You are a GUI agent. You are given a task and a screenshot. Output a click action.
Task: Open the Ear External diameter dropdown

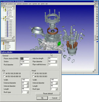[x=28, y=83]
